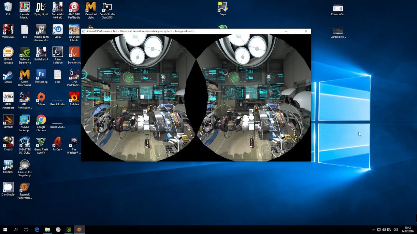Open AOMEI Backupper shortcut
The height and width of the screenshot is (234, 417).
[25, 123]
